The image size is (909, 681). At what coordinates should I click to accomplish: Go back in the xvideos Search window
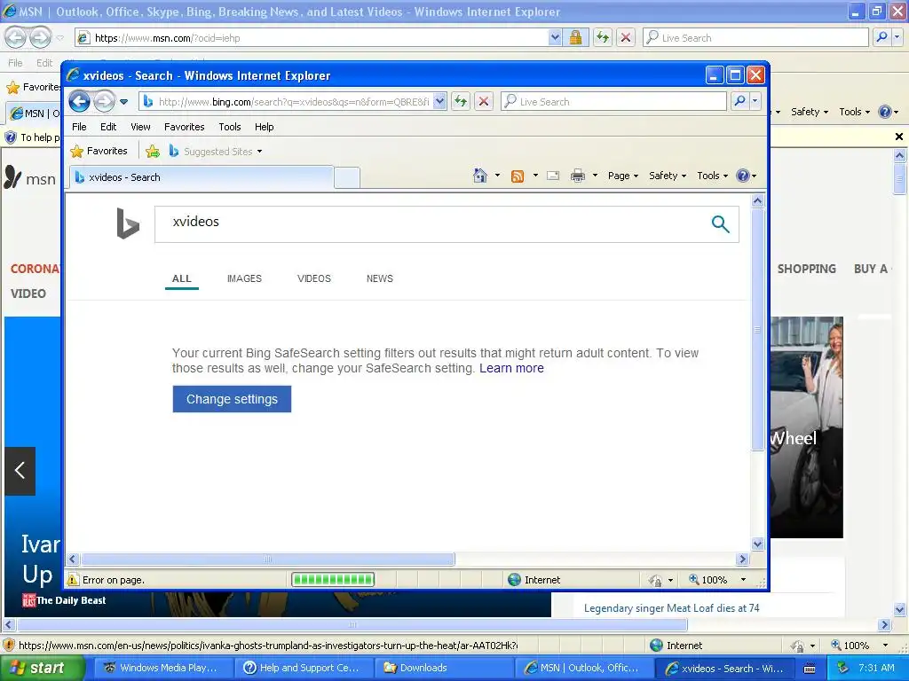click(x=79, y=102)
